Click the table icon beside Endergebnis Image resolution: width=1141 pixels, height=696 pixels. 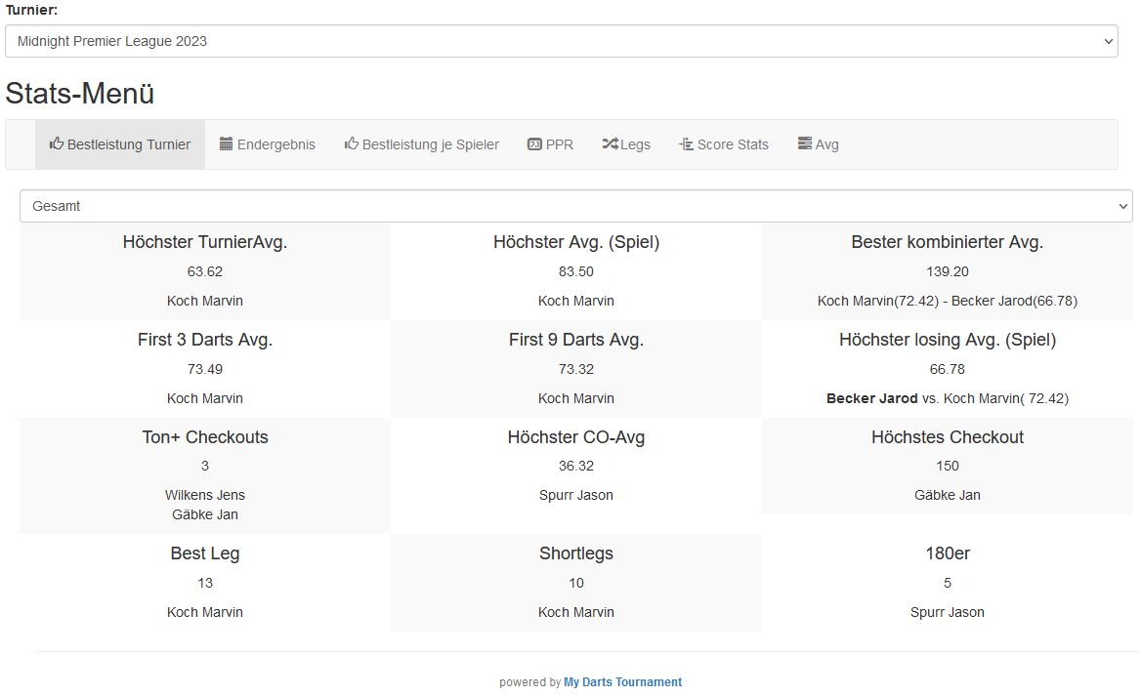click(x=227, y=144)
